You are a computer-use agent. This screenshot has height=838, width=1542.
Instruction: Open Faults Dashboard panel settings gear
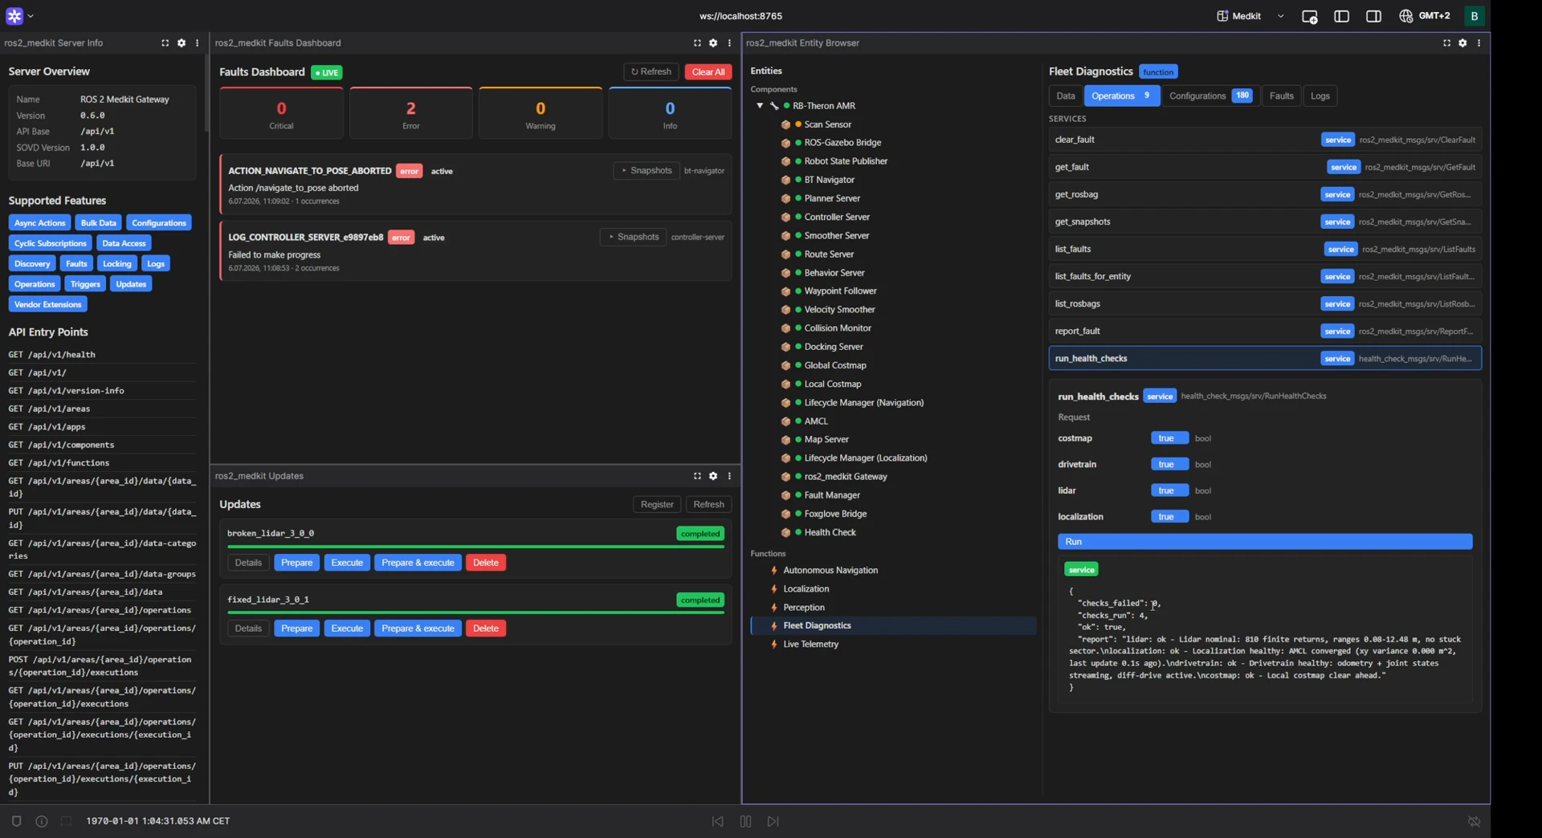[713, 43]
